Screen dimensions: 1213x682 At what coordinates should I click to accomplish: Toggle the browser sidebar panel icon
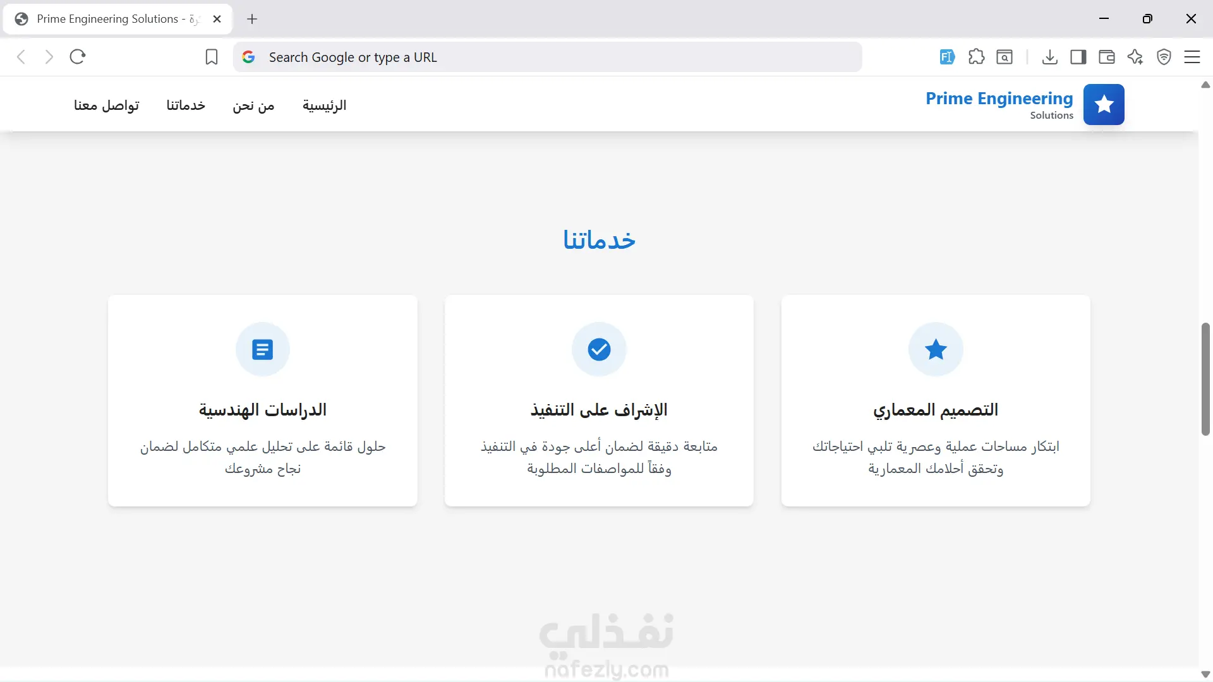click(1078, 57)
